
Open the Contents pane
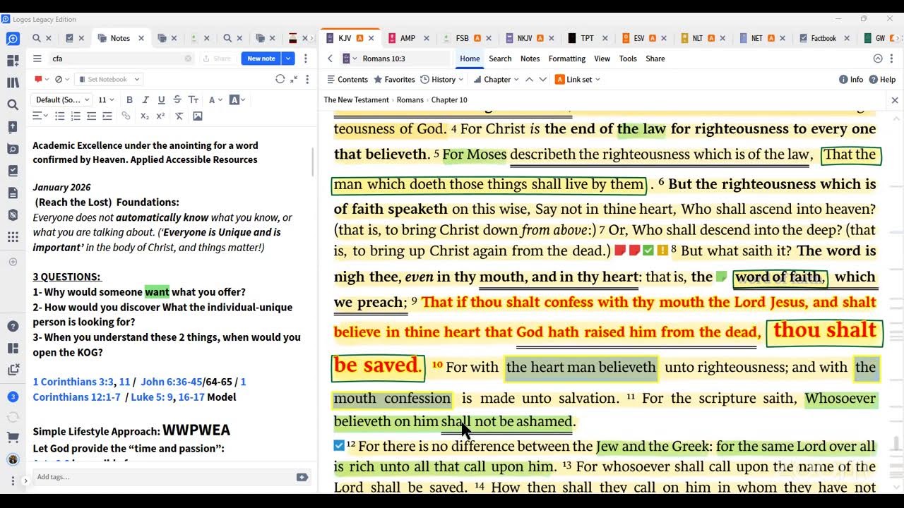347,79
